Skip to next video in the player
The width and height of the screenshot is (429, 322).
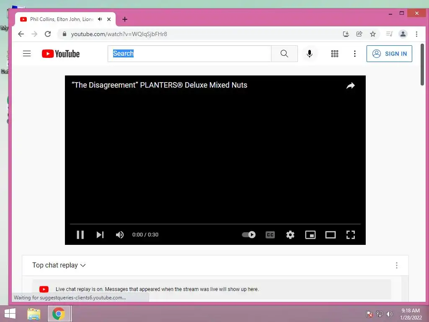coord(100,235)
